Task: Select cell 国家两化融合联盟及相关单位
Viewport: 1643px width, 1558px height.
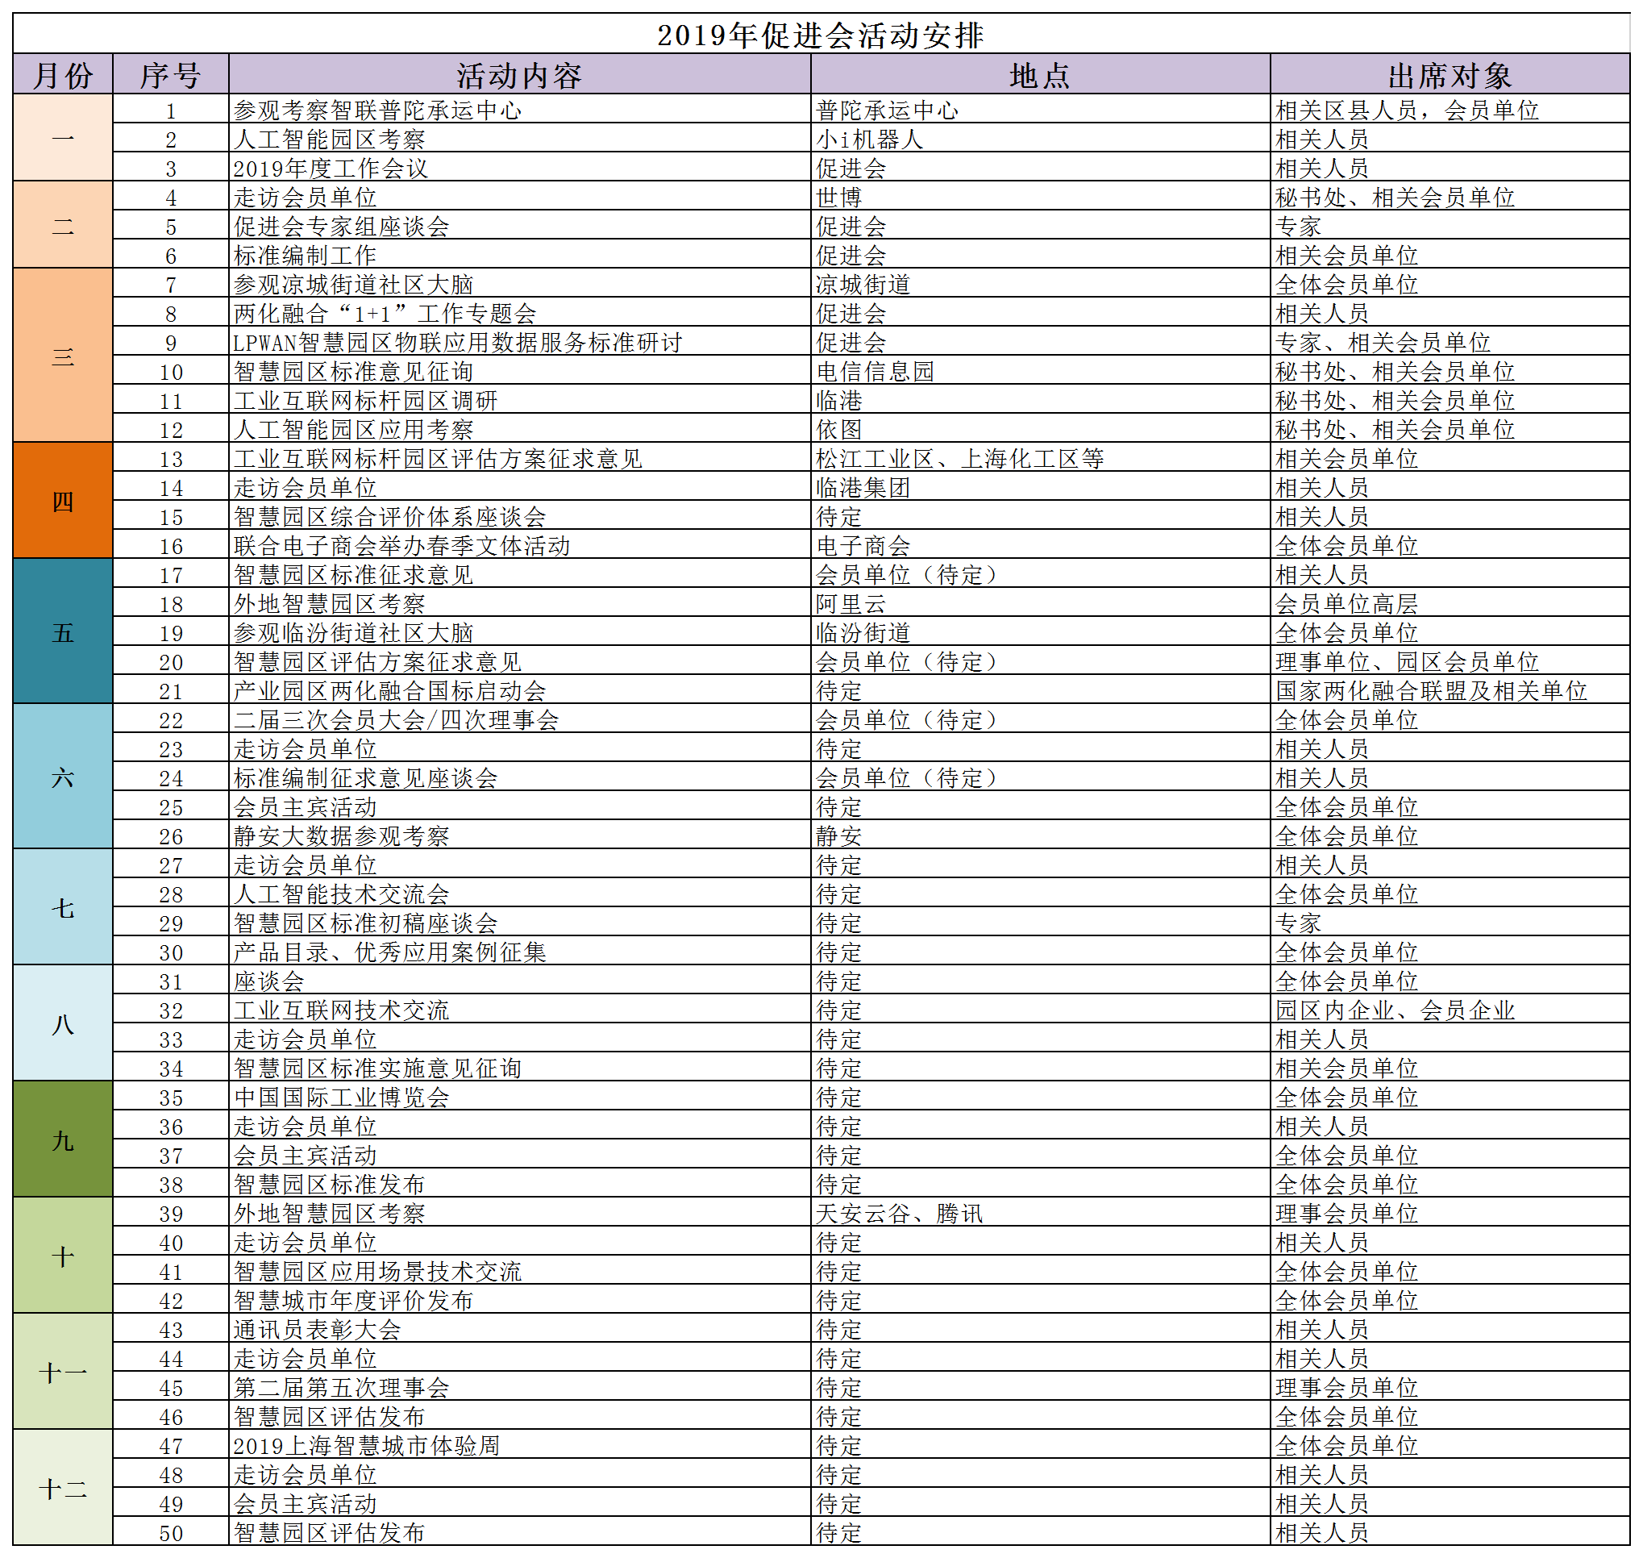Action: (1450, 690)
